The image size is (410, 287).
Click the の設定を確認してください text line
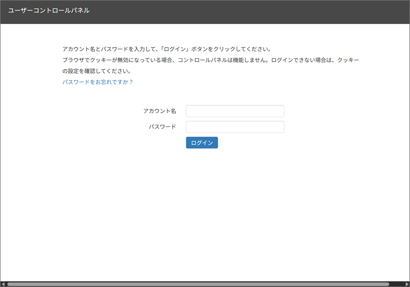click(97, 71)
